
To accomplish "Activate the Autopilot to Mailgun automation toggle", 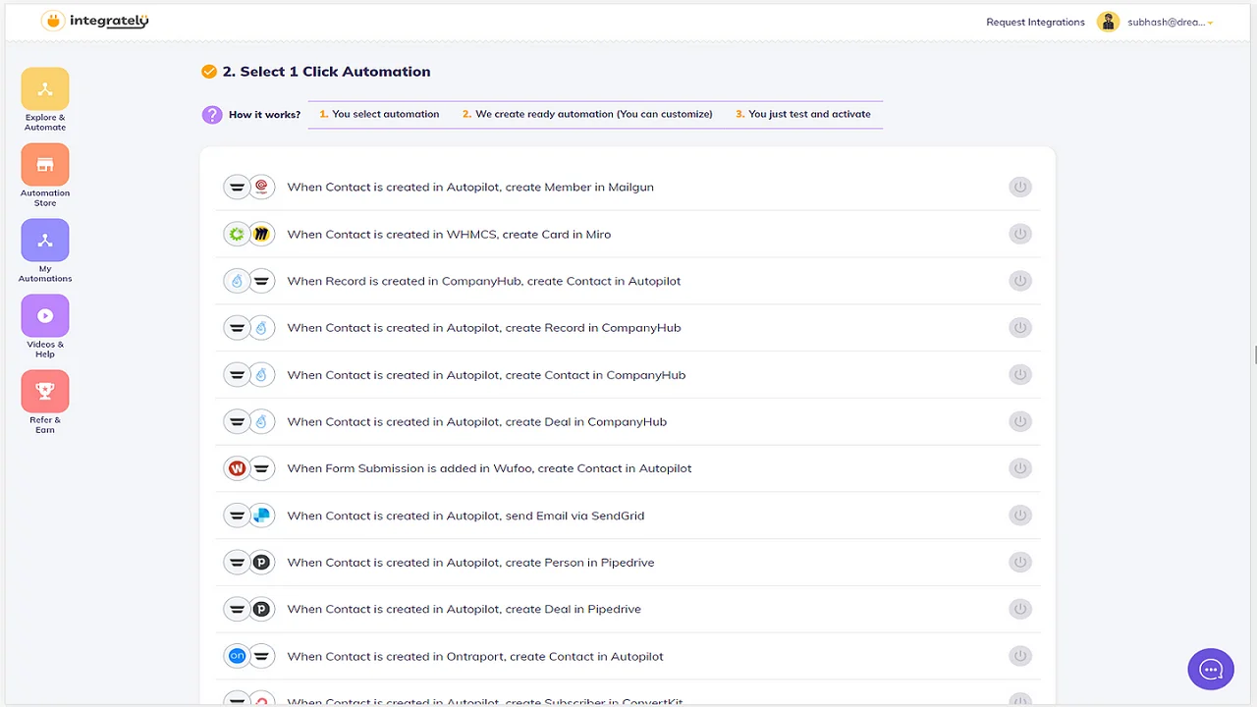I will coord(1020,187).
